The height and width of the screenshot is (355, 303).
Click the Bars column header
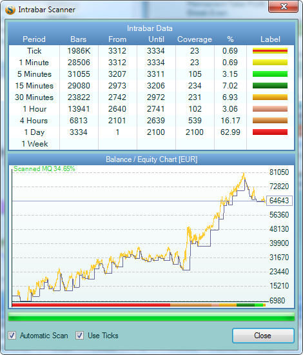point(79,39)
